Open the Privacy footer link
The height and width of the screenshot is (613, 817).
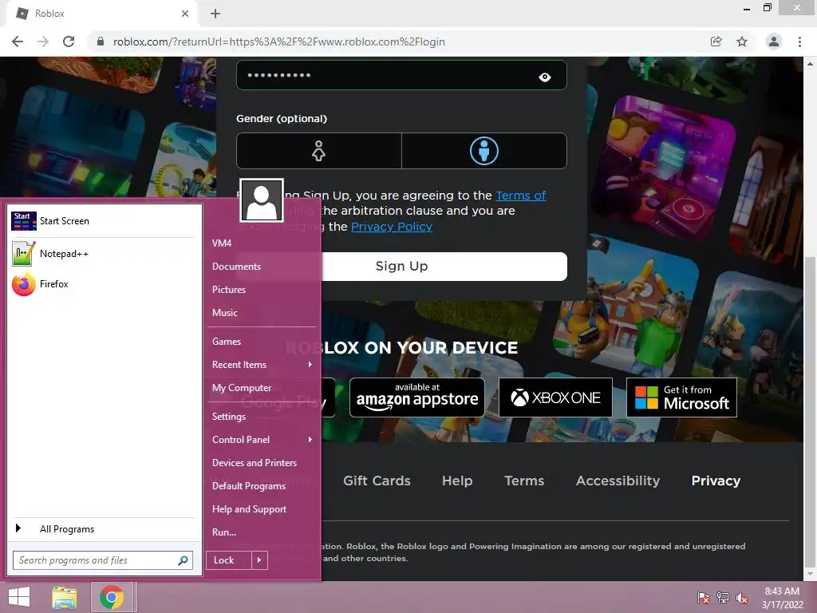[716, 481]
